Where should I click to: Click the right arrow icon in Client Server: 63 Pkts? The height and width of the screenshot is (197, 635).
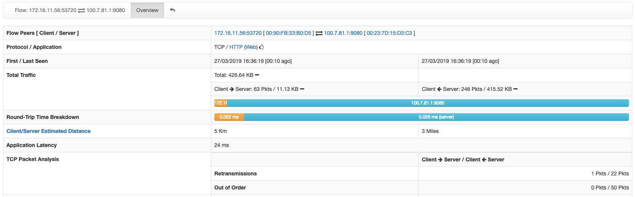232,89
